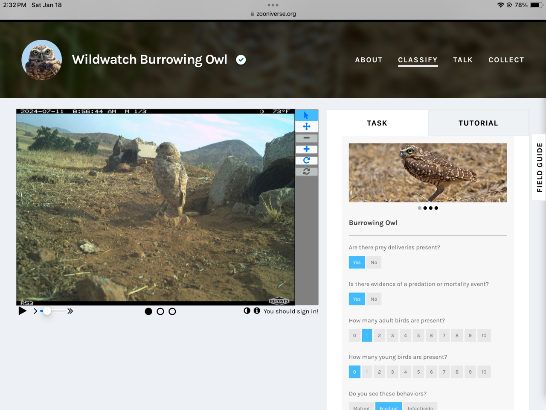Rotate the subject image
Image resolution: width=546 pixels, height=410 pixels.
click(x=306, y=160)
